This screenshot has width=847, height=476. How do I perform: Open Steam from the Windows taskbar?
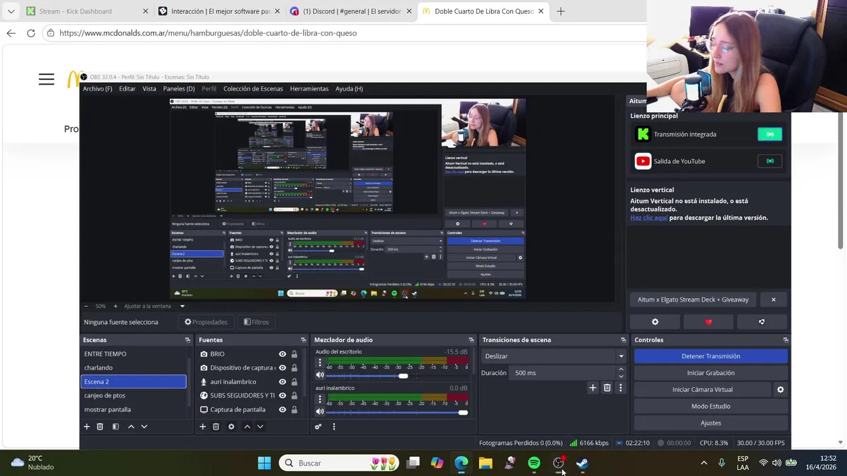click(582, 463)
